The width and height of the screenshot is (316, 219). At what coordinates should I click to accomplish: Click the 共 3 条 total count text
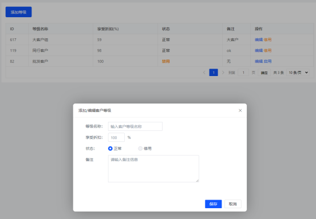tap(279, 73)
